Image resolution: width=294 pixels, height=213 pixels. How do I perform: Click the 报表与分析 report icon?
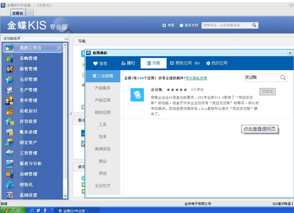10,163
